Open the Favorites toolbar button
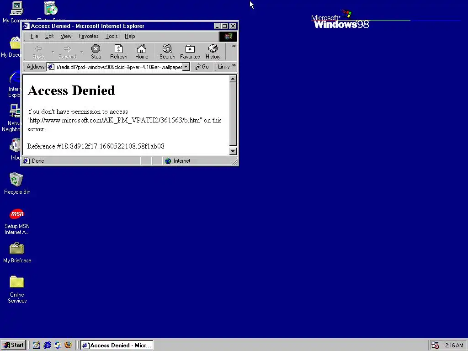 coord(190,52)
